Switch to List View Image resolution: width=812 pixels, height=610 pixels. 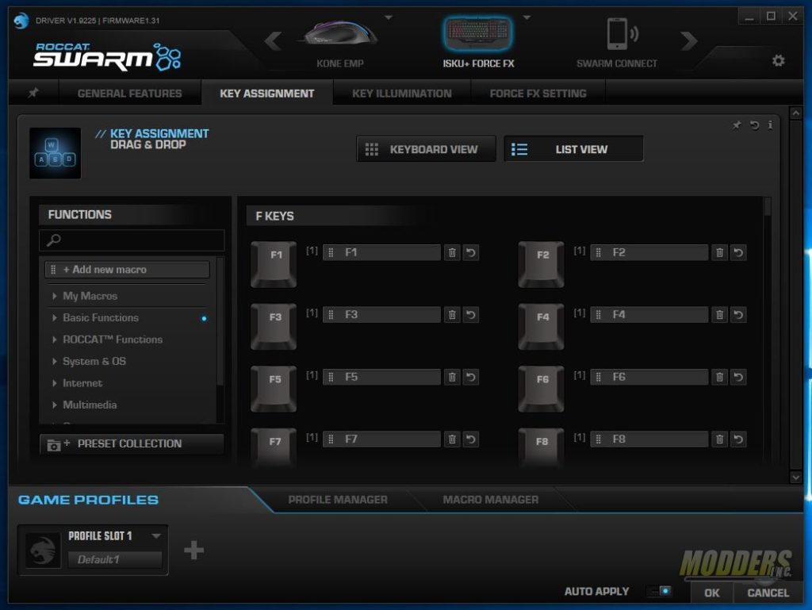[573, 149]
